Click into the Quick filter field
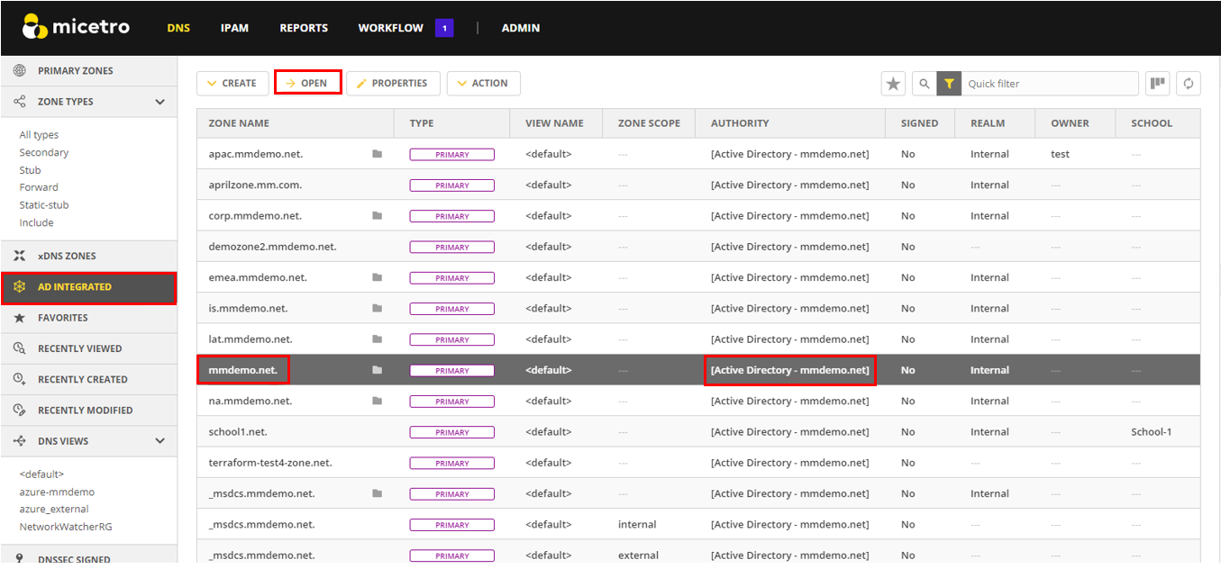Image resolution: width=1221 pixels, height=578 pixels. [x=1049, y=84]
